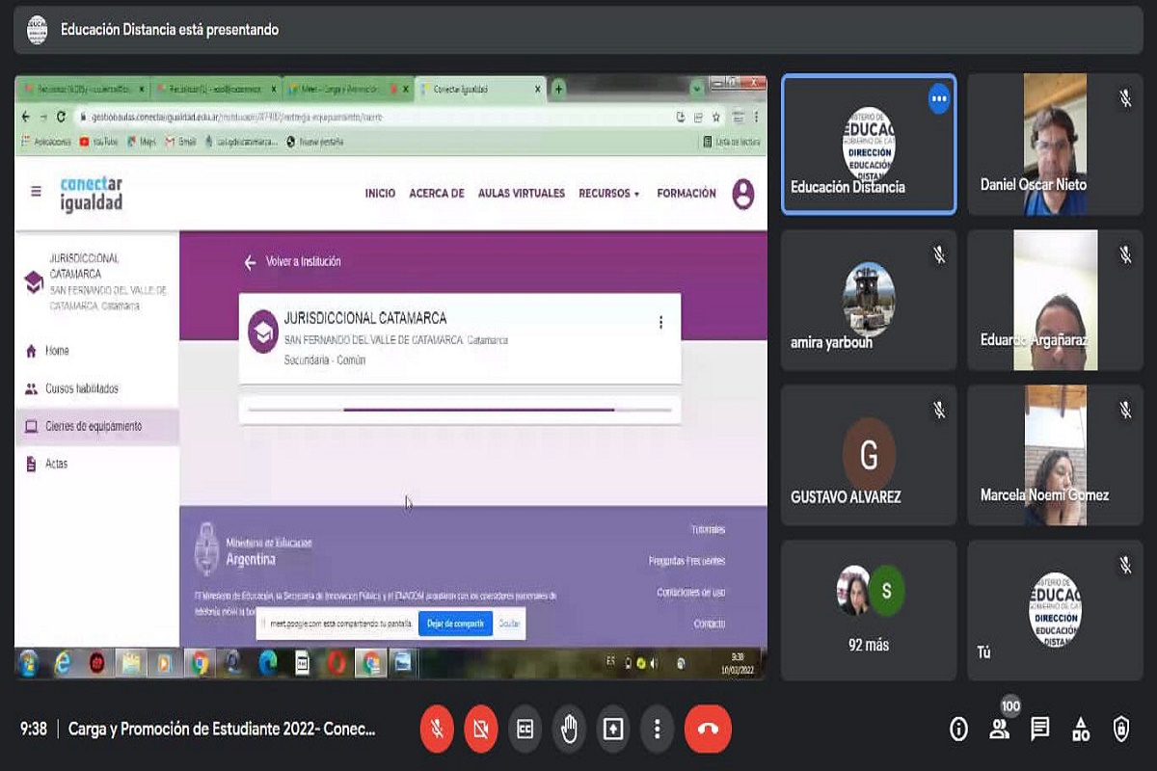Expand the Recursos dropdown menu
Image resolution: width=1157 pixels, height=771 pixels.
click(x=609, y=194)
